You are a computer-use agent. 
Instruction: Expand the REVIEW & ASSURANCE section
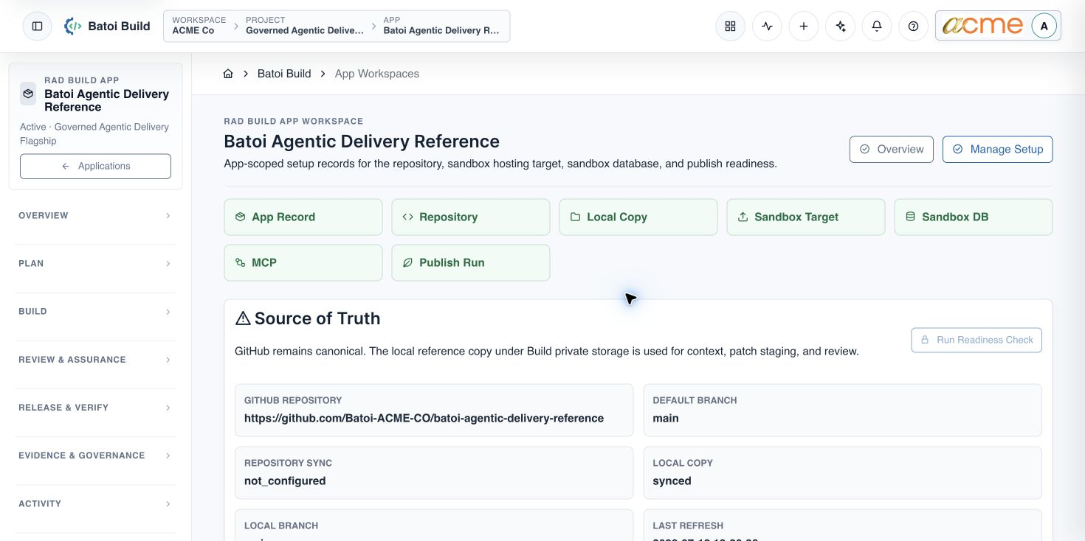point(95,360)
